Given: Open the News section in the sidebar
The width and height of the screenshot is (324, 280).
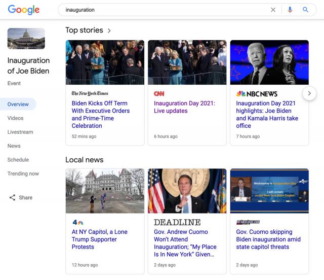Looking at the screenshot, I should 14,146.
